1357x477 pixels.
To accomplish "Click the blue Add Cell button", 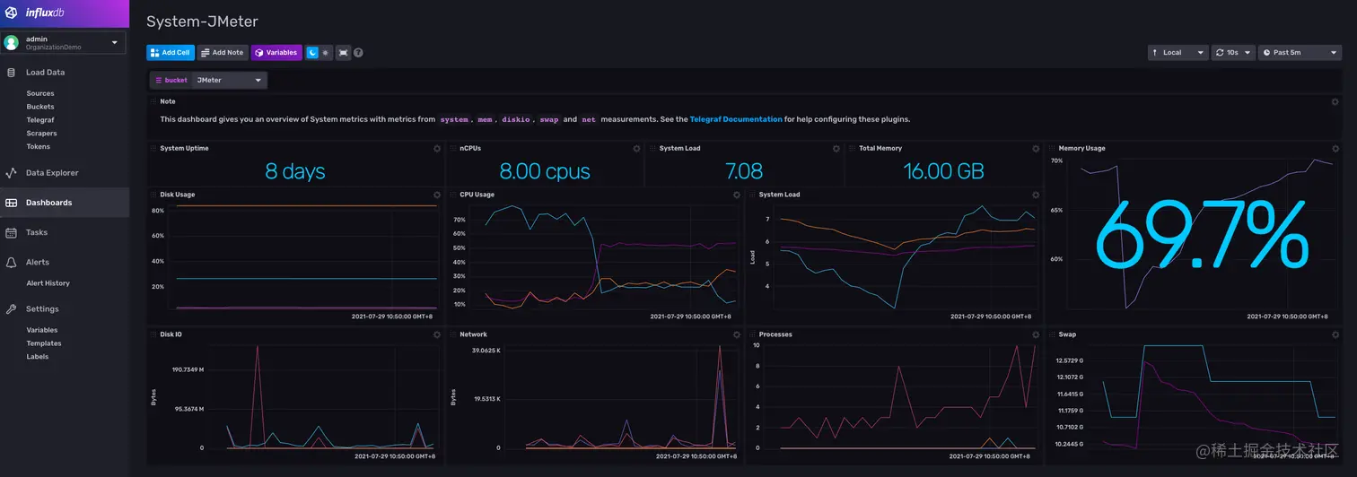I will 171,53.
